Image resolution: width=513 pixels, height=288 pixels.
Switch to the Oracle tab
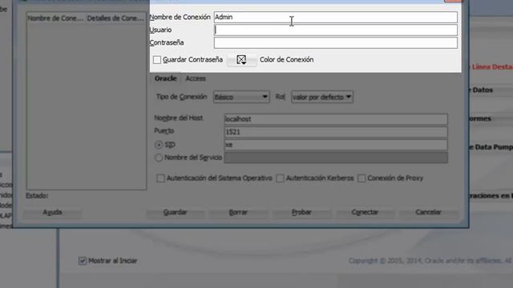[166, 78]
